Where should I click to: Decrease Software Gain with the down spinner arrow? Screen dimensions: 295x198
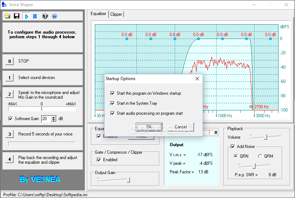[54, 120]
